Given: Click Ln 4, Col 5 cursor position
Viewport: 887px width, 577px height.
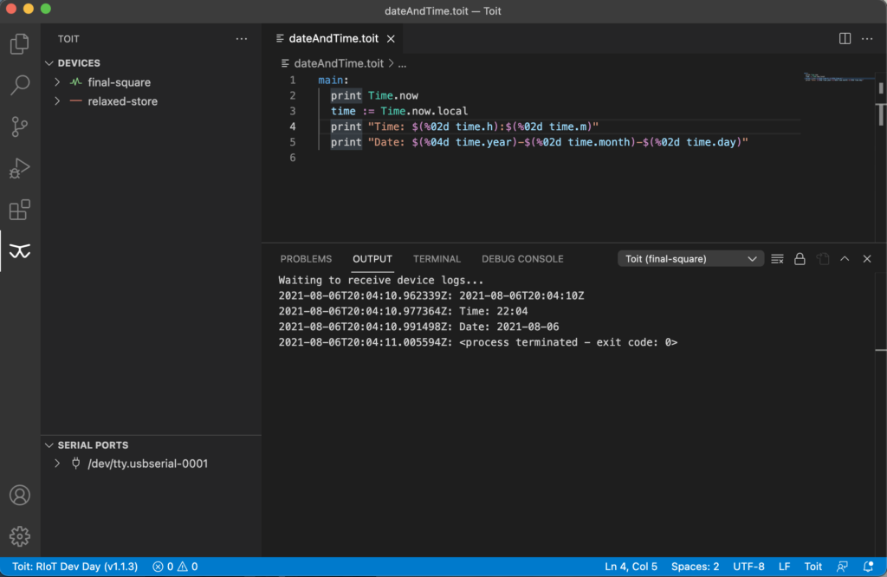Looking at the screenshot, I should click(631, 567).
